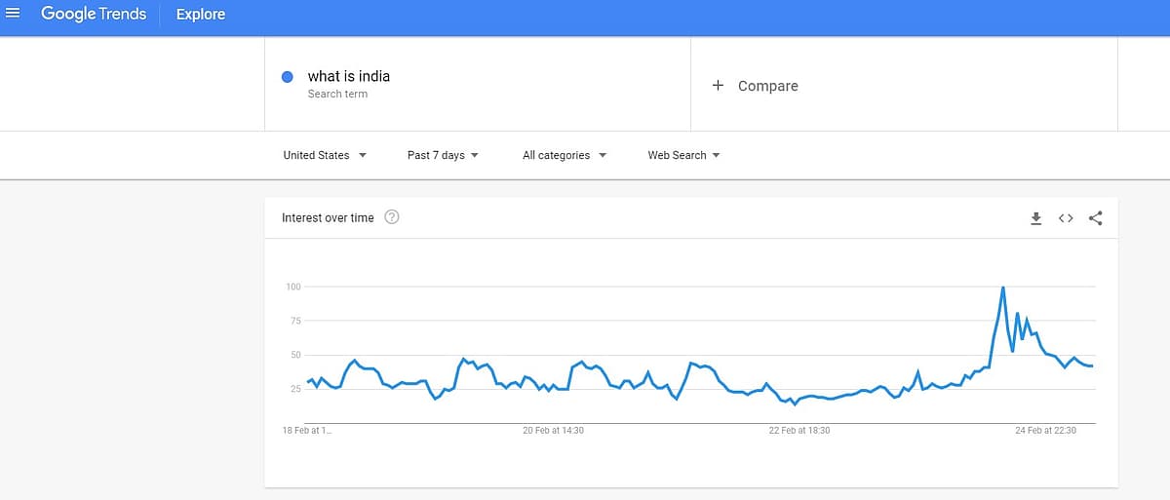Open the hamburger main menu

14,13
